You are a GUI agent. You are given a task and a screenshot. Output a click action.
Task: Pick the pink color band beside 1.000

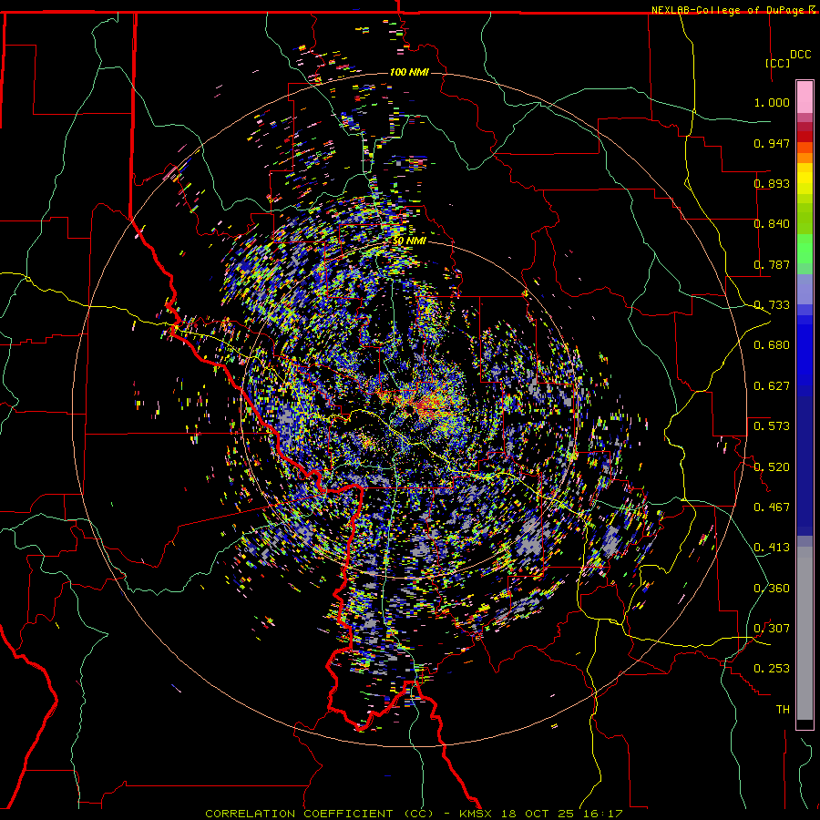[805, 97]
